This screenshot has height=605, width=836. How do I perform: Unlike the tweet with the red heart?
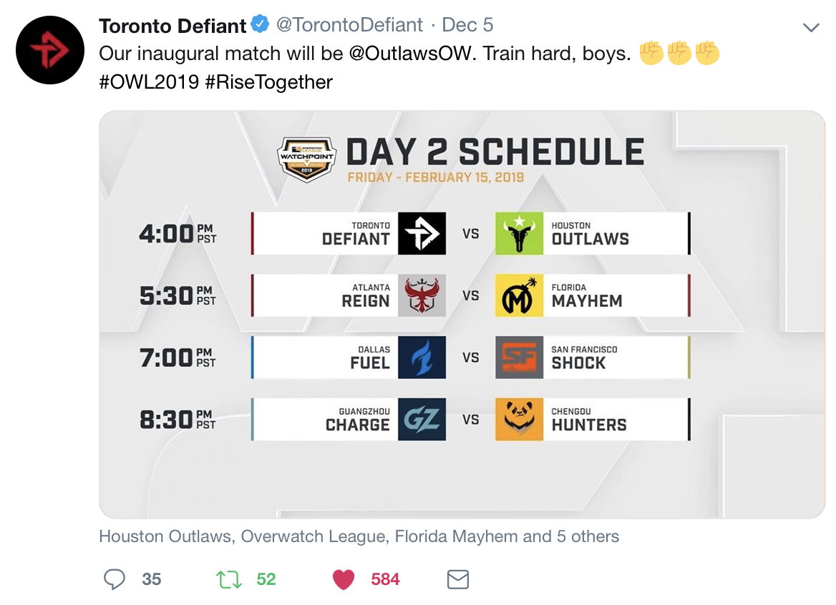click(x=344, y=579)
